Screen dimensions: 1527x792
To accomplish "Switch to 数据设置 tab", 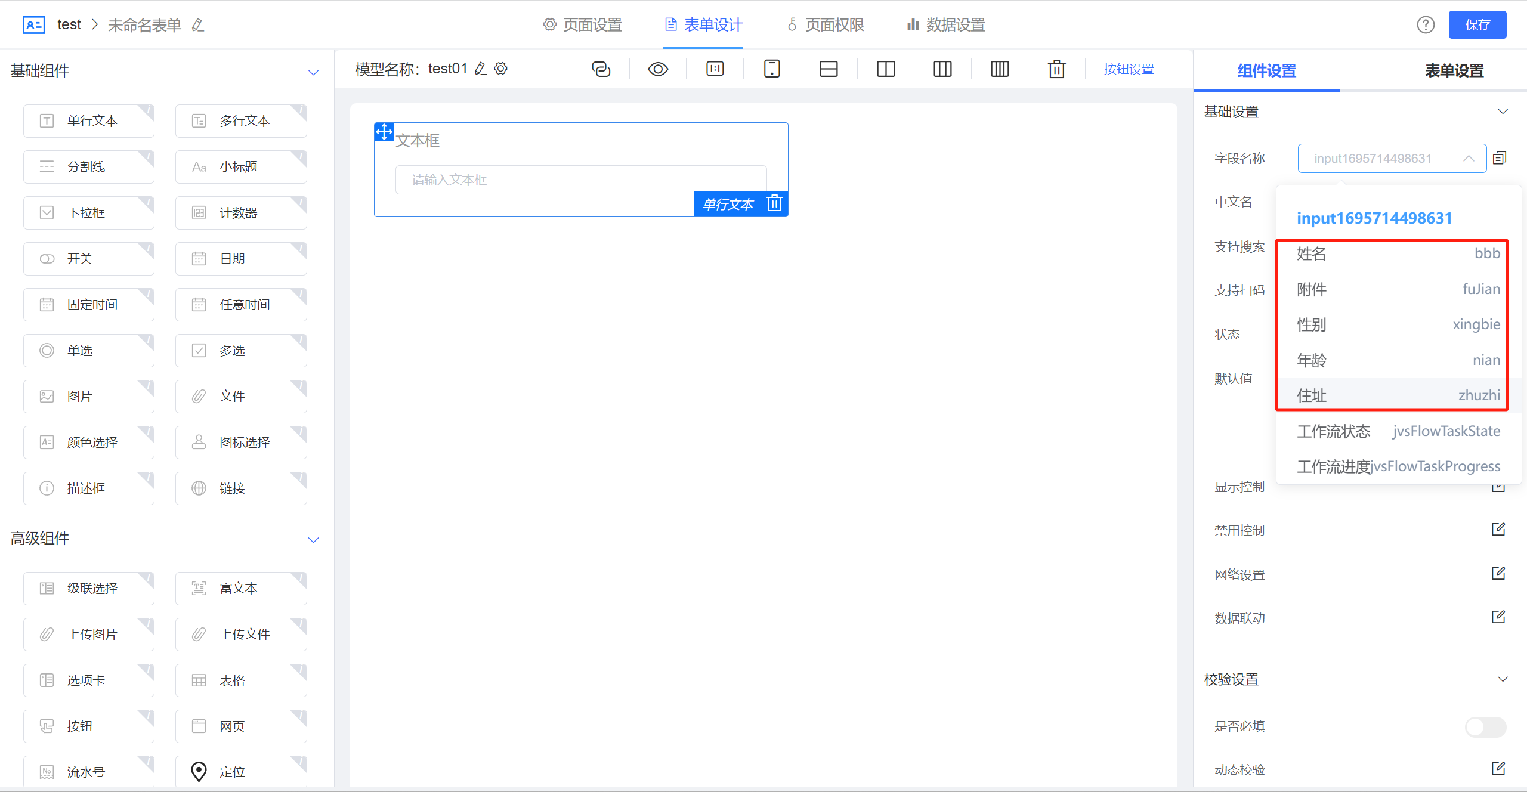I will [946, 25].
